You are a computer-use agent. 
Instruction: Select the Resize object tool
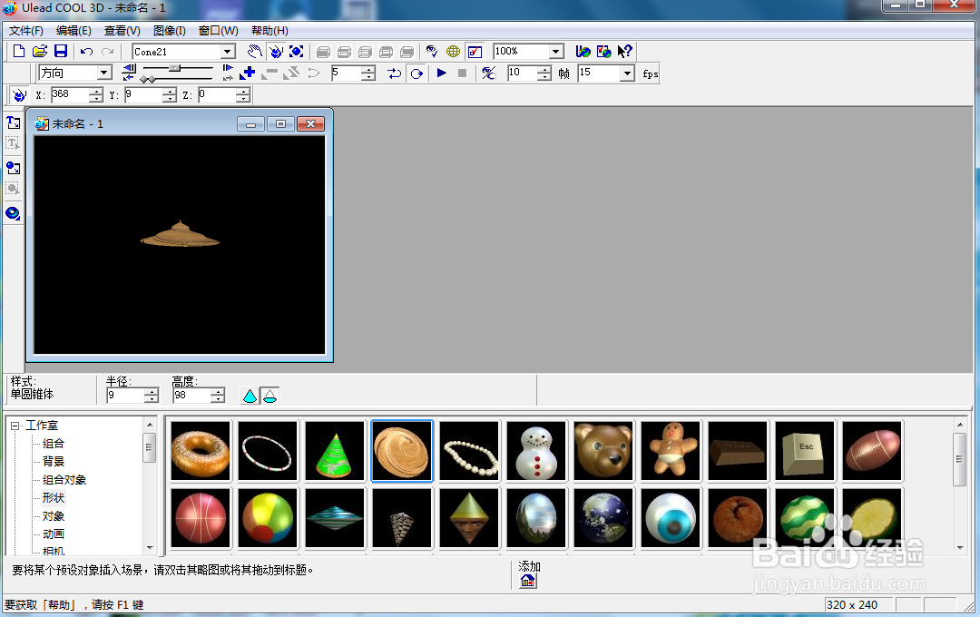tap(296, 51)
